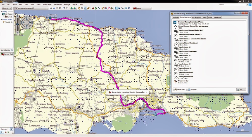
Task: Click the Copy icon in toolbar
Action: point(54,8)
